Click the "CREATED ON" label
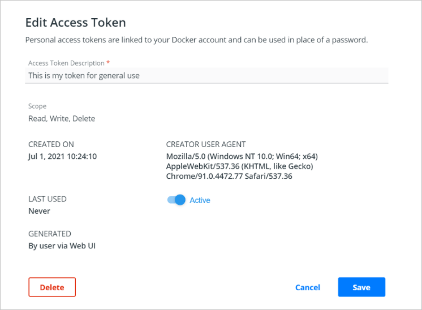This screenshot has width=422, height=310. [x=51, y=144]
